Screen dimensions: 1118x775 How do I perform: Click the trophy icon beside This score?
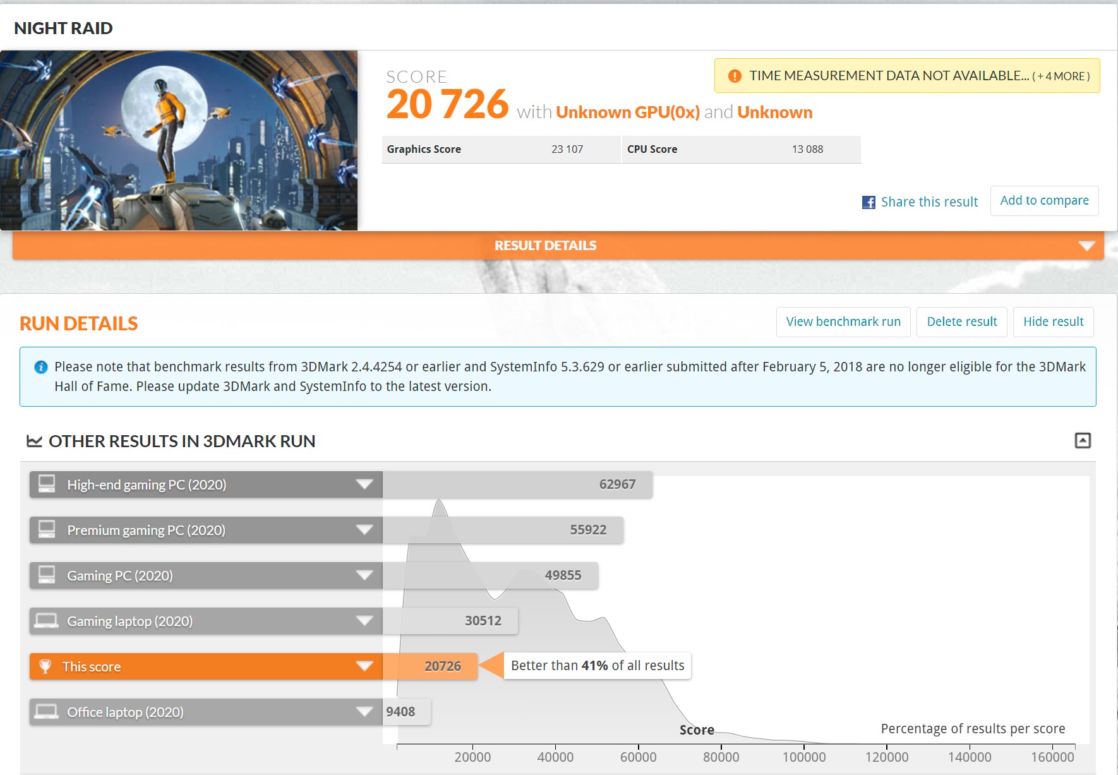[45, 666]
